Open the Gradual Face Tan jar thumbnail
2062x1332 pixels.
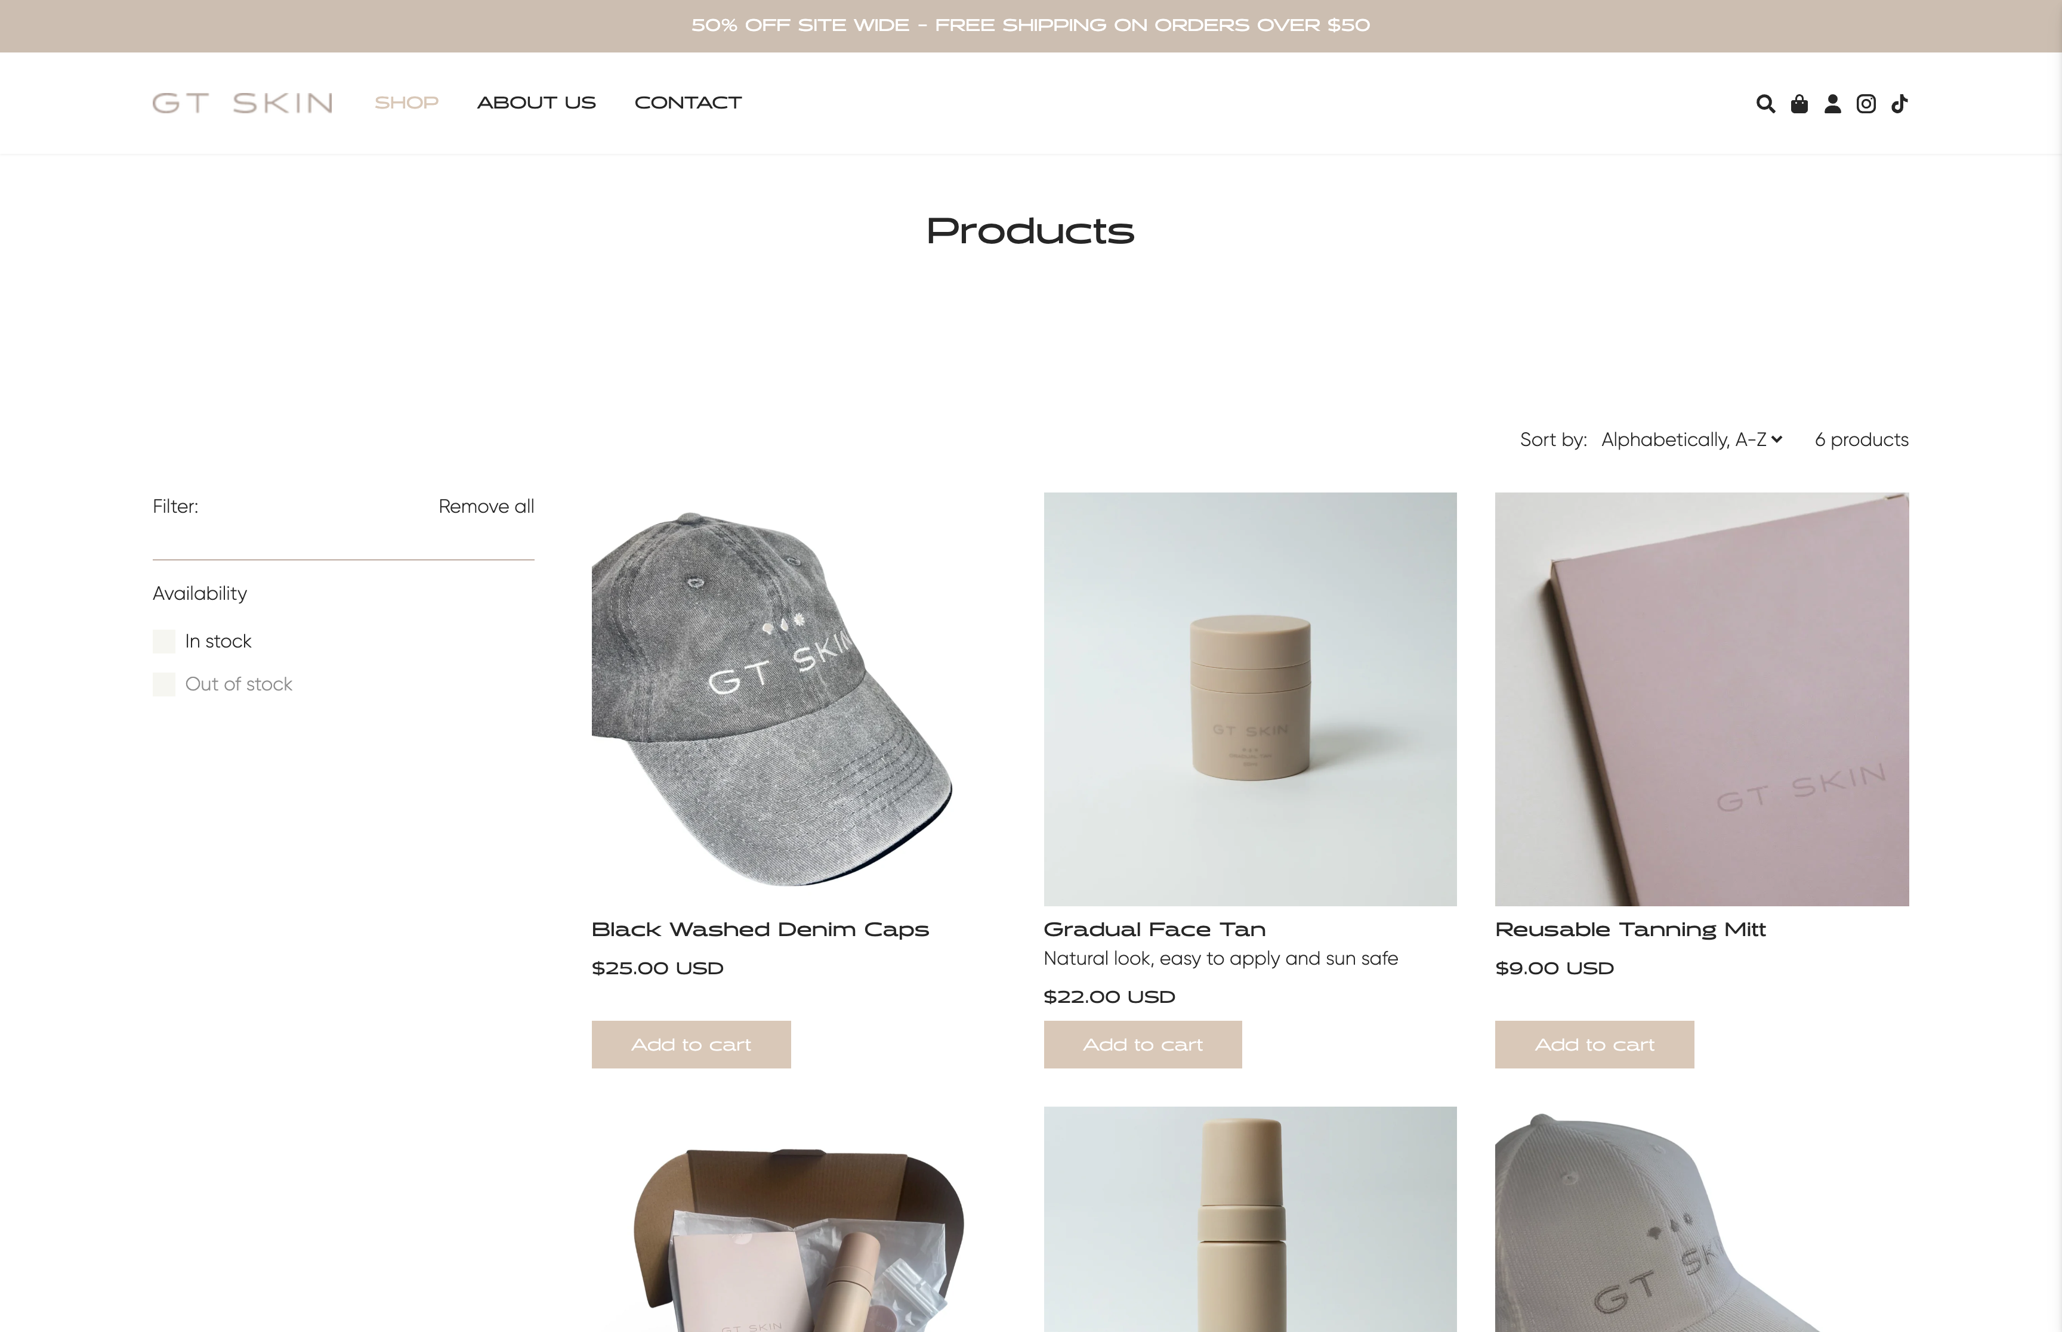tap(1249, 699)
